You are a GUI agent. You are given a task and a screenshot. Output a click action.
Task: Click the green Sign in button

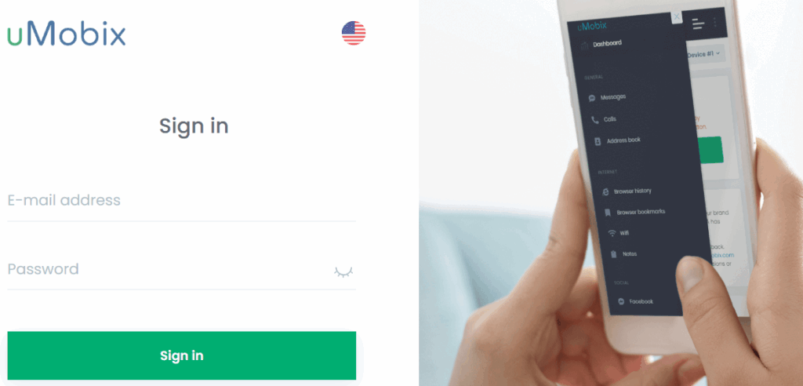(181, 355)
